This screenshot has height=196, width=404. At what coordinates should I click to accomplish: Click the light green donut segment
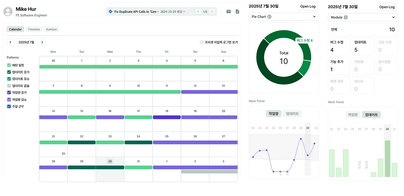(305, 67)
